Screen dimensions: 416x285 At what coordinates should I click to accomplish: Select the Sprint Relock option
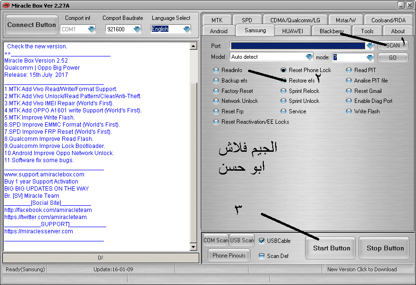coord(284,91)
